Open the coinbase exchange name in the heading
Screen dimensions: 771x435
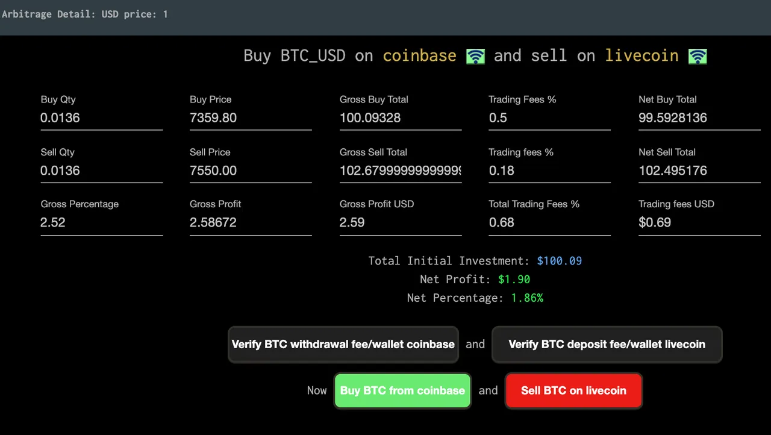(420, 56)
